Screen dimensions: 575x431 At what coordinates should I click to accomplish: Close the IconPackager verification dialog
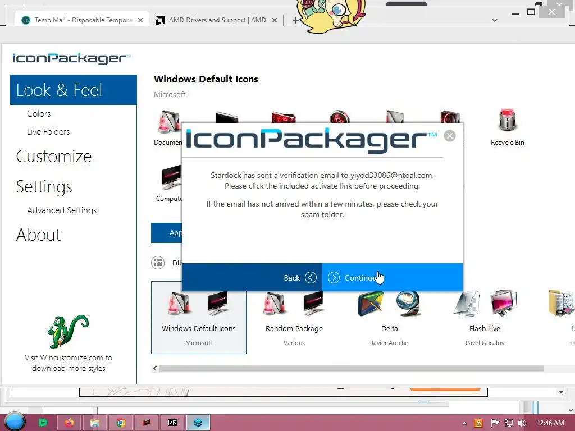pyautogui.click(x=449, y=136)
